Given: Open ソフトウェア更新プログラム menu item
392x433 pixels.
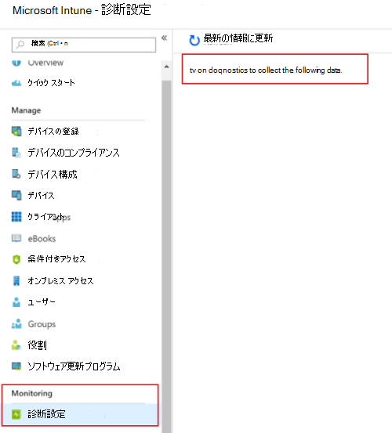Looking at the screenshot, I should [x=74, y=366].
